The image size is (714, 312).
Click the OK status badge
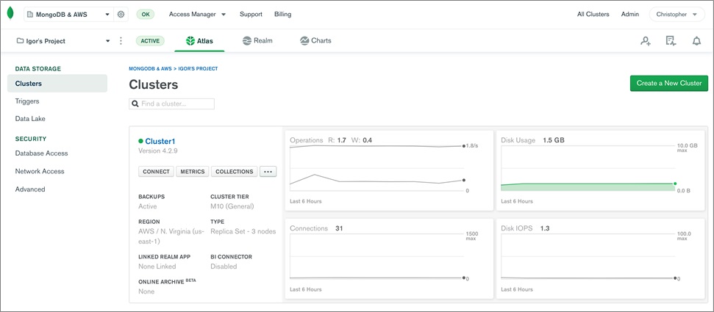(x=146, y=14)
